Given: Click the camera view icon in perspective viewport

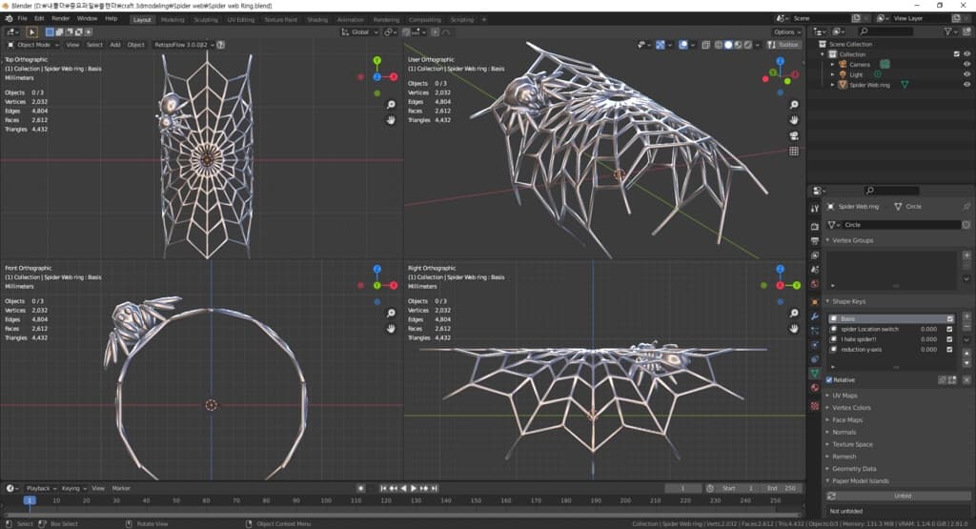Looking at the screenshot, I should click(794, 135).
